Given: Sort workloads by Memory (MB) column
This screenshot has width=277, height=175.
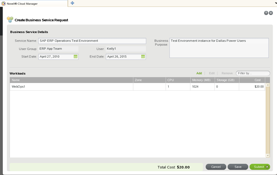Looking at the screenshot, I should coord(202,80).
